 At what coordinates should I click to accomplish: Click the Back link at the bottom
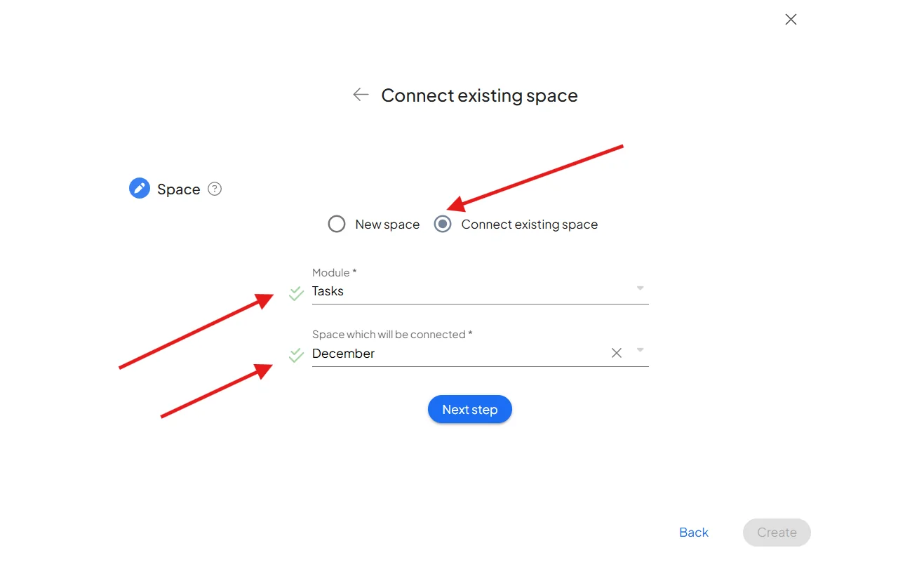pyautogui.click(x=694, y=533)
